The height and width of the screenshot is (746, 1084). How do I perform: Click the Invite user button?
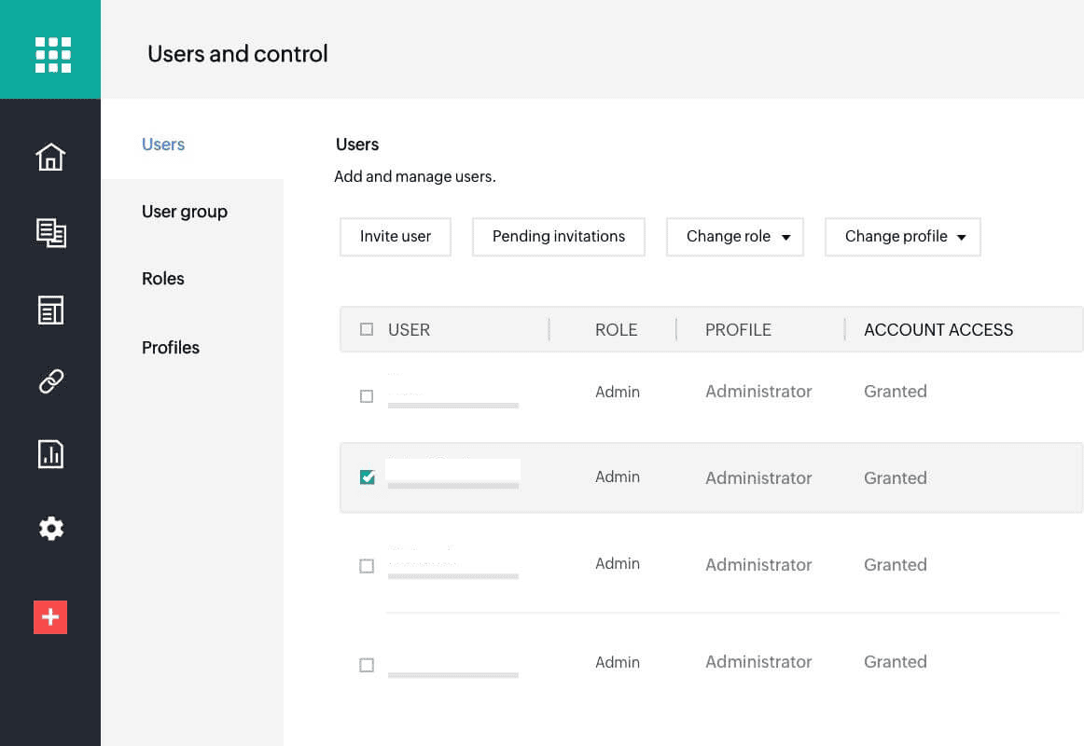(x=396, y=237)
